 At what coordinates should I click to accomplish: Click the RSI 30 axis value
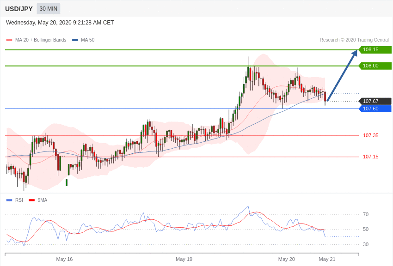click(366, 244)
